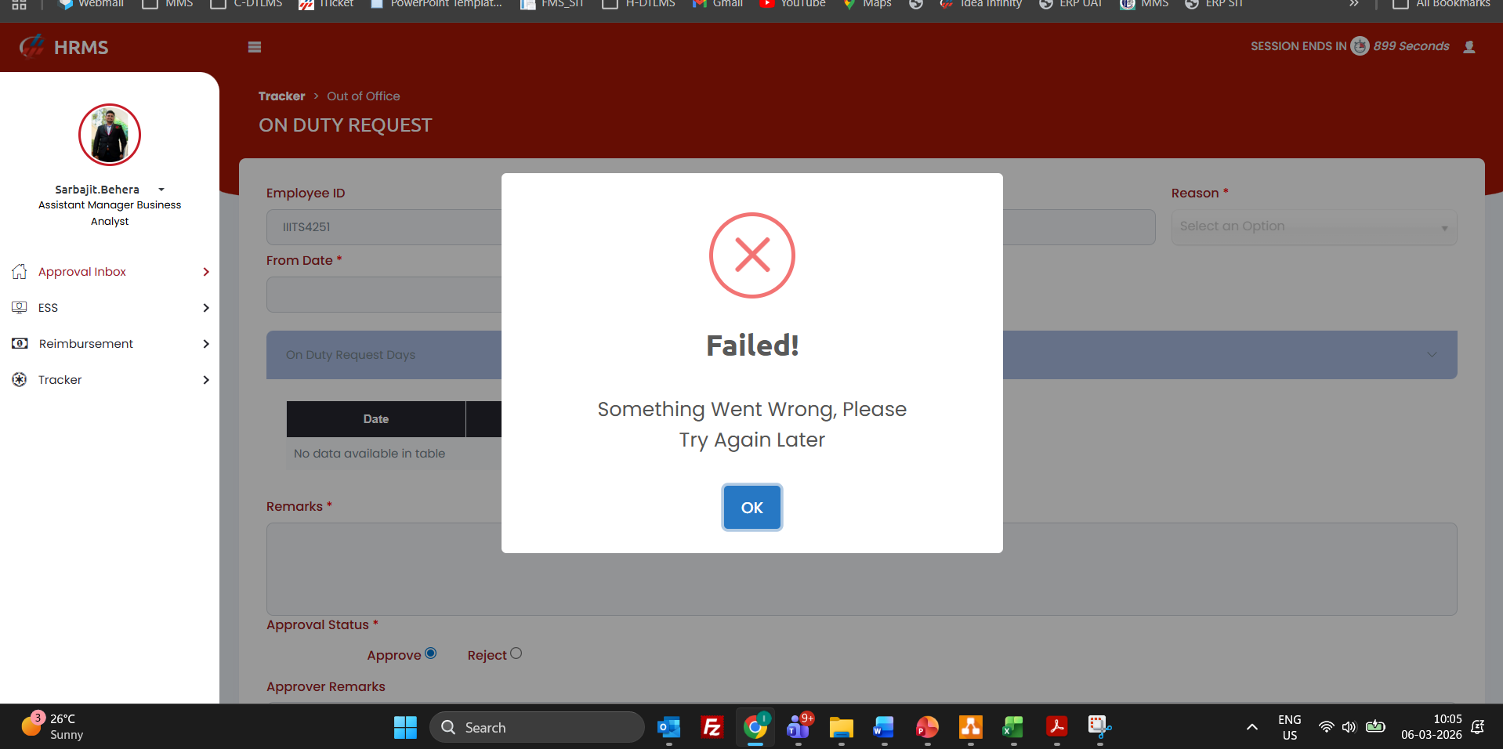
Task: Open the user account icon in the header
Action: [x=1469, y=47]
